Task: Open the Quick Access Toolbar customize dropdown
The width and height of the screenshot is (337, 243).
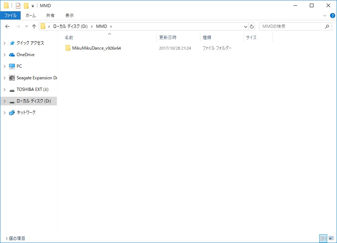Action: [x=33, y=6]
